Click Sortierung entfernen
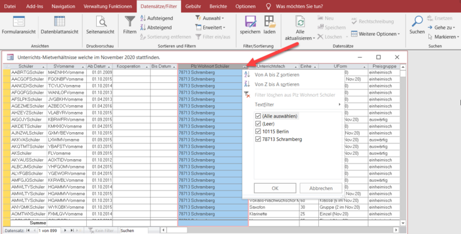Viewport: 461px width, 234px height. coord(165,36)
